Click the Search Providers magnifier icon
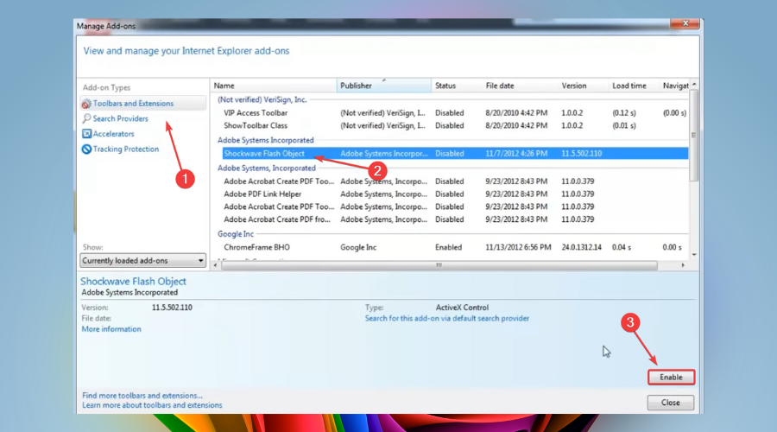The width and height of the screenshot is (777, 432). click(86, 118)
